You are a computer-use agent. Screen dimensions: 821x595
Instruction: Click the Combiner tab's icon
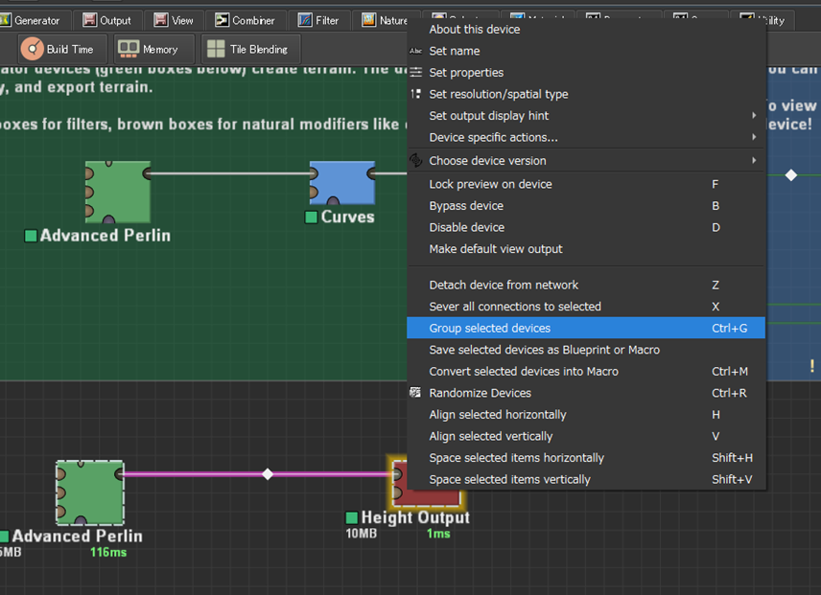(x=222, y=20)
